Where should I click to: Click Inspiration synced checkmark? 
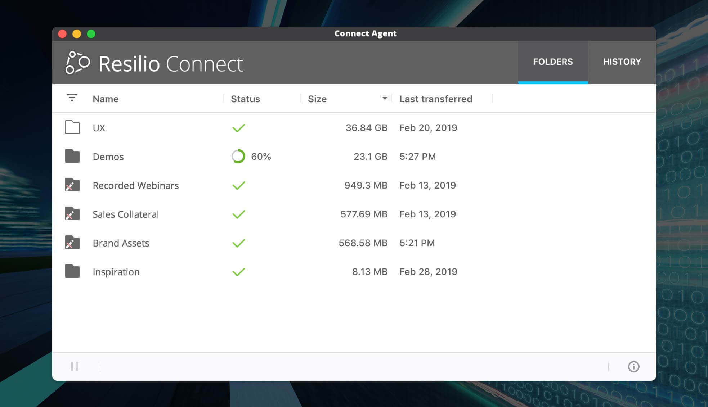click(x=238, y=272)
